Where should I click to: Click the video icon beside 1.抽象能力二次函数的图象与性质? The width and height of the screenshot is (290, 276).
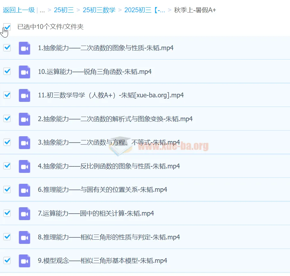(24, 48)
